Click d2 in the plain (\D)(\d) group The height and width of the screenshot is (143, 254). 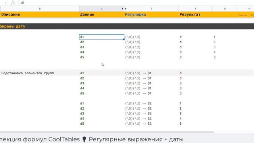click(x=82, y=42)
